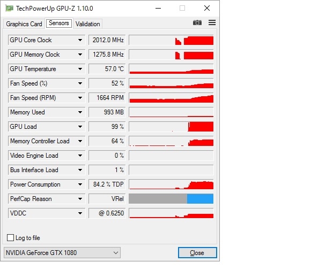This screenshot has width=333, height=278.
Task: Click the Power Consumption graph
Action: click(x=171, y=184)
